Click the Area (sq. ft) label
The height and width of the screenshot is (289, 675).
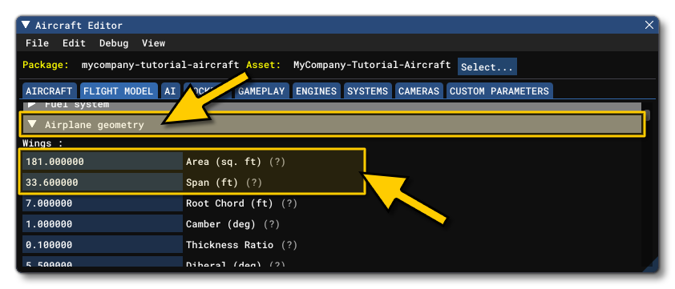(224, 162)
